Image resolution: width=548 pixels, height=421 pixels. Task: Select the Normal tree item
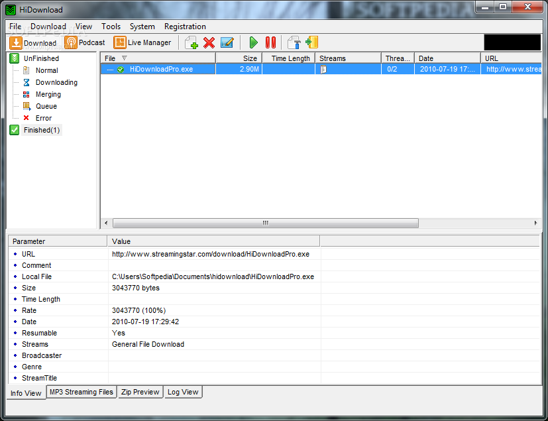coord(46,70)
